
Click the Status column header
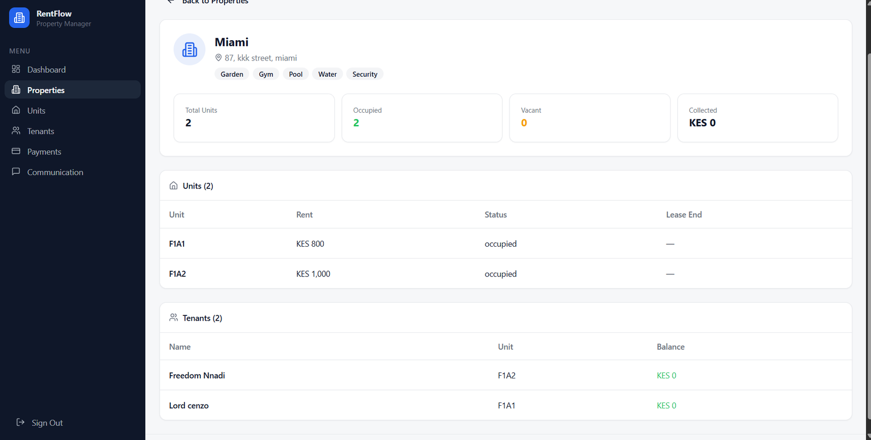click(495, 215)
